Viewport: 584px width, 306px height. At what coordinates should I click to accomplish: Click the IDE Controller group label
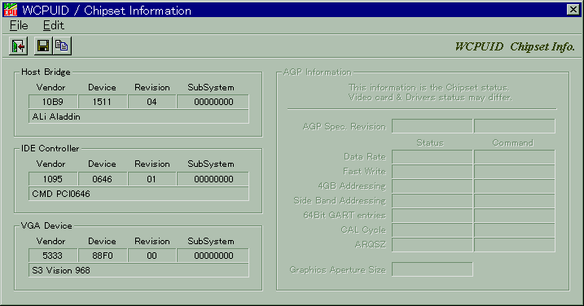click(50, 149)
